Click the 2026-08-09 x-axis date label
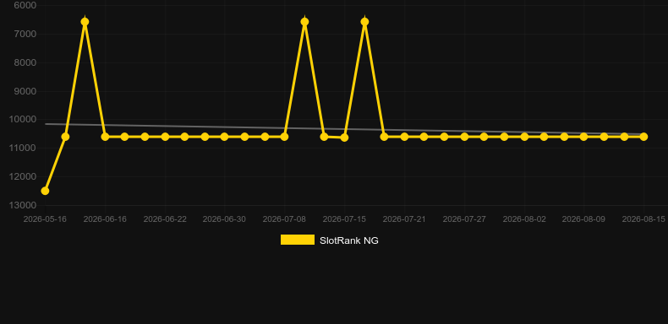668x324 pixels. pyautogui.click(x=583, y=219)
